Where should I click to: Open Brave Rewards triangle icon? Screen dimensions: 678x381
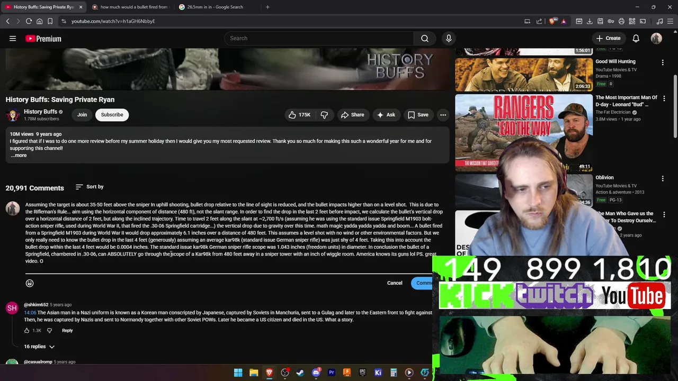point(564,21)
